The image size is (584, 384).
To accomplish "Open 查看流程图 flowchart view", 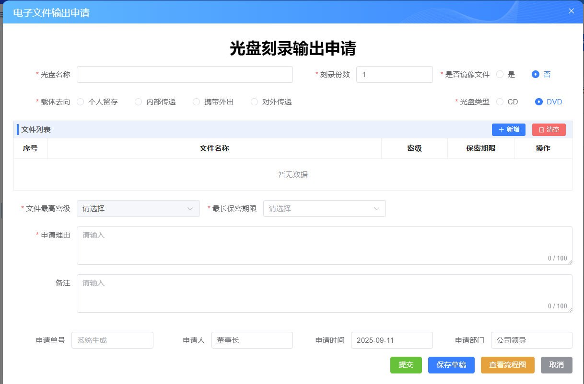I will [507, 365].
